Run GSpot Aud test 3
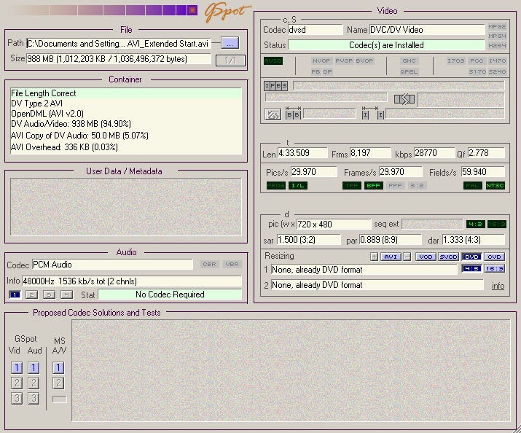This screenshot has width=521, height=433. [x=34, y=399]
